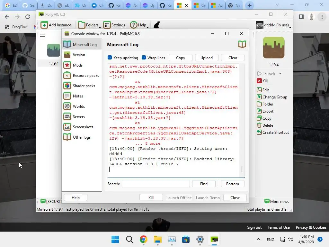This screenshot has width=329, height=247.
Task: Open File Explorer from taskbar
Action: tap(157, 239)
